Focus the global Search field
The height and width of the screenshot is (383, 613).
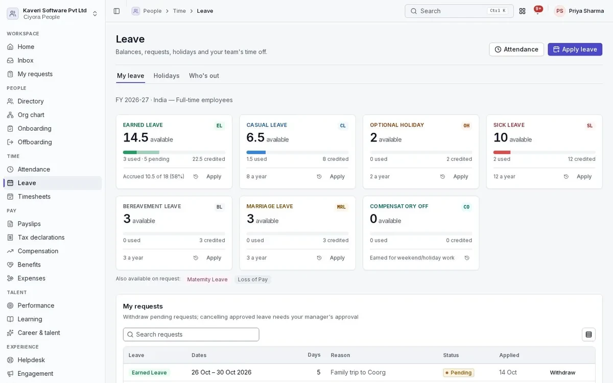[x=459, y=11]
